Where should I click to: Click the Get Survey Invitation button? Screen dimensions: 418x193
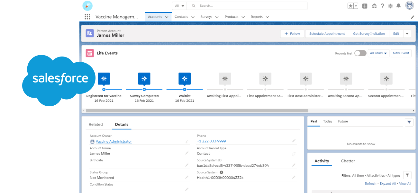[x=369, y=34]
